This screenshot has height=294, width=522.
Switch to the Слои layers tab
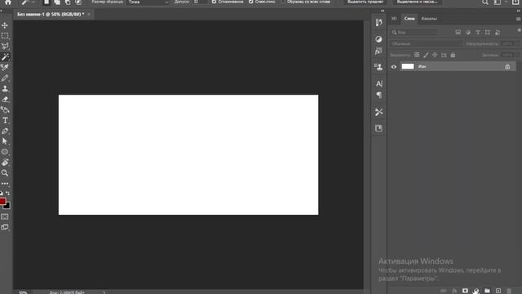pyautogui.click(x=409, y=19)
